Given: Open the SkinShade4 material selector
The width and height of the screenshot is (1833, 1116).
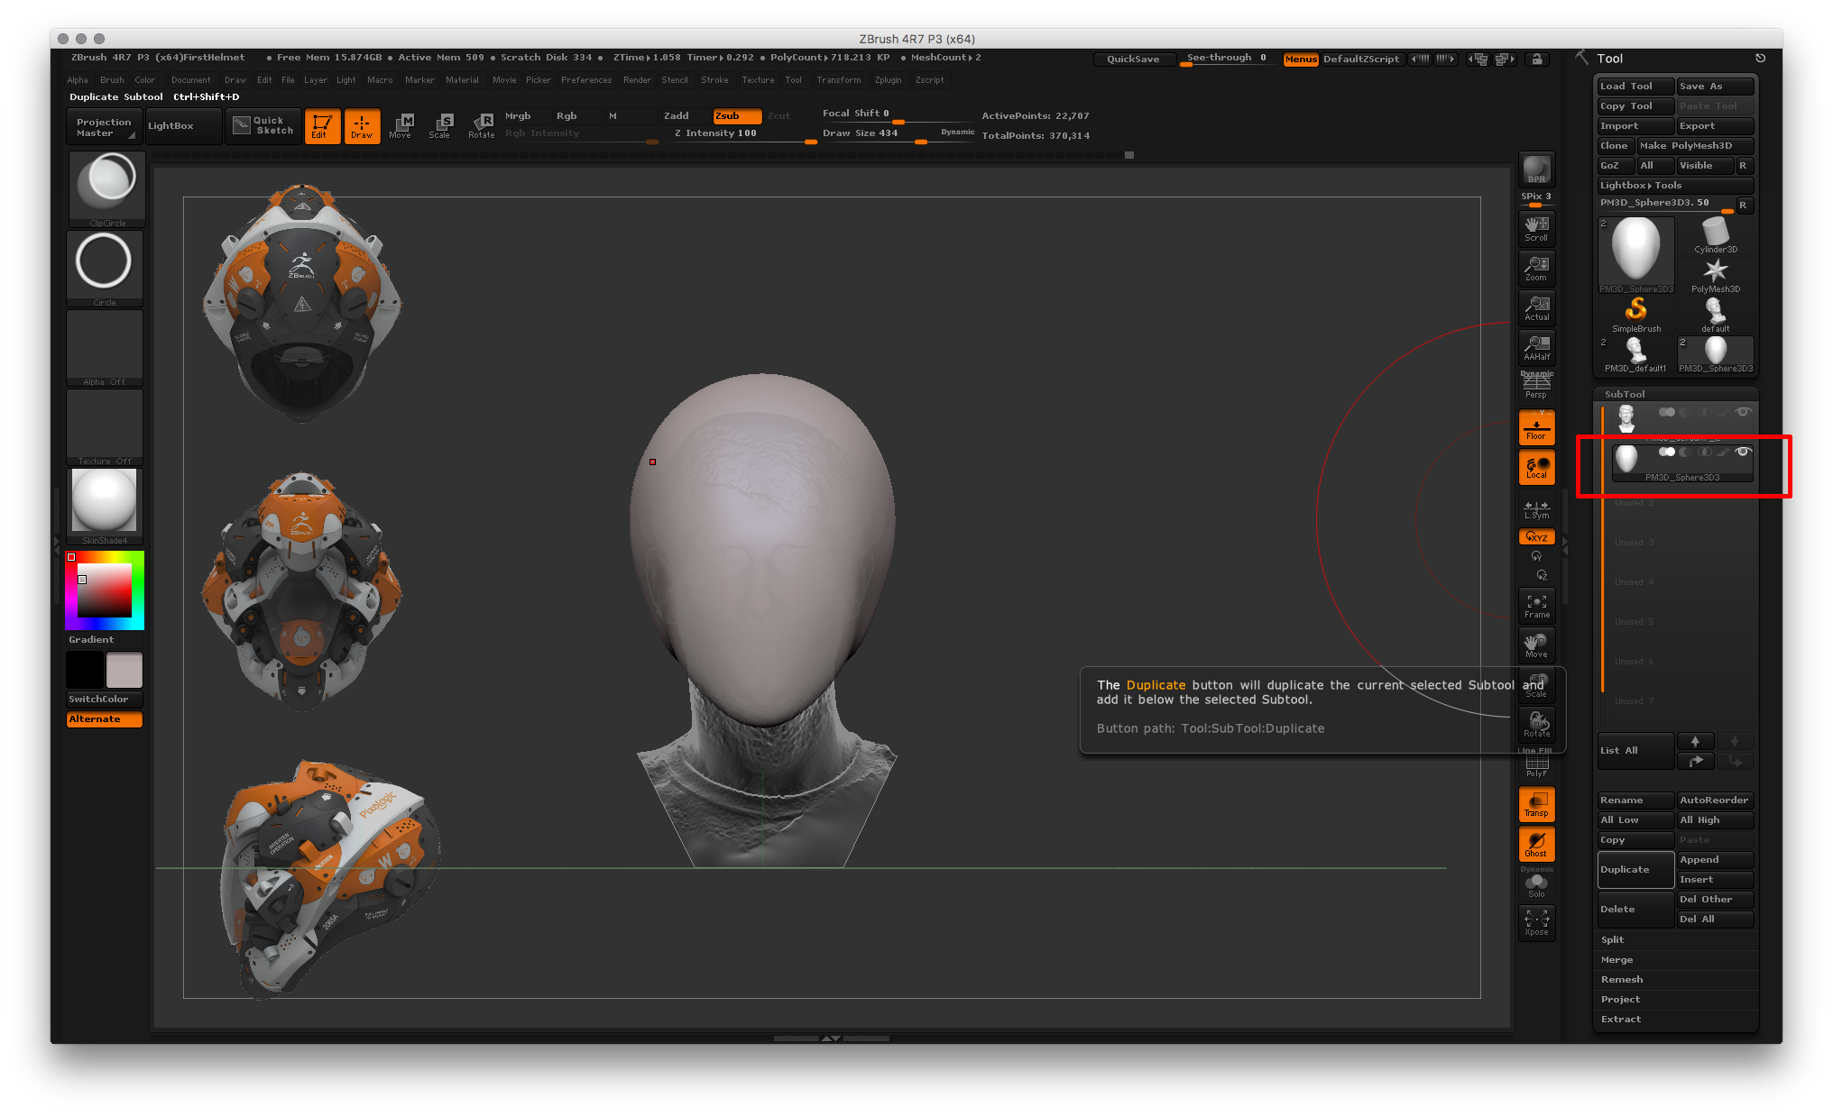Looking at the screenshot, I should [105, 506].
